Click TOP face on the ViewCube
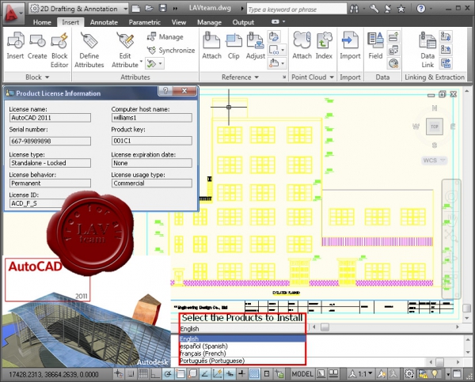The height and width of the screenshot is (382, 475). click(435, 127)
